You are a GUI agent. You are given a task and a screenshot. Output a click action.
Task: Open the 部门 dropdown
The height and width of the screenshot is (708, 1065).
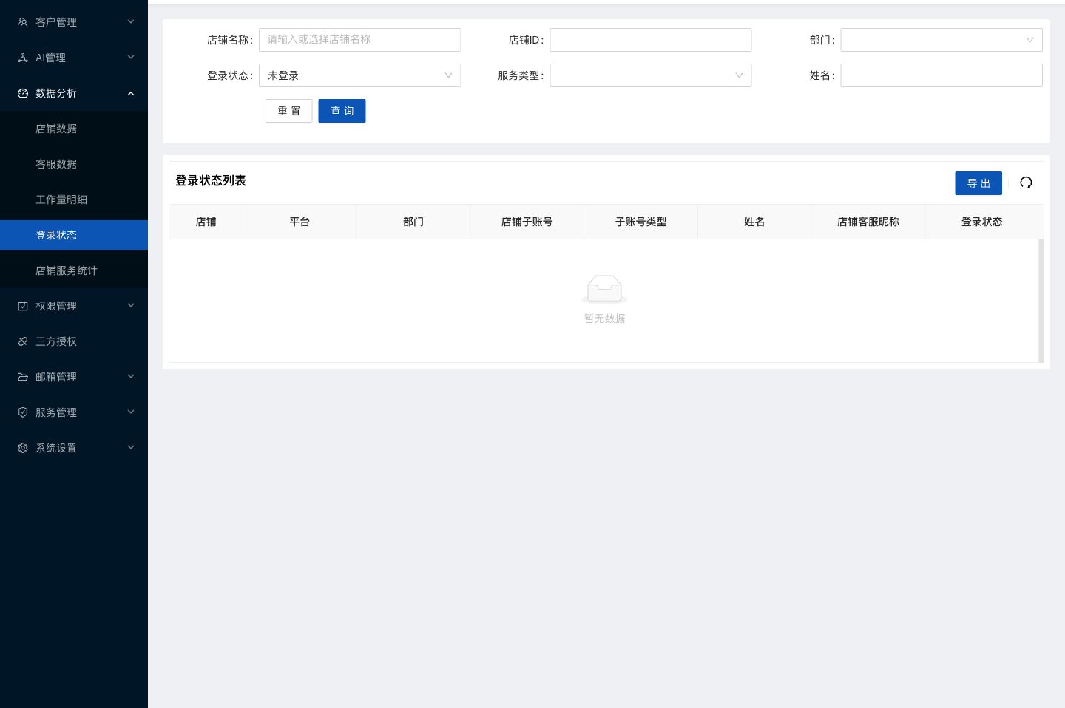pyautogui.click(x=941, y=40)
